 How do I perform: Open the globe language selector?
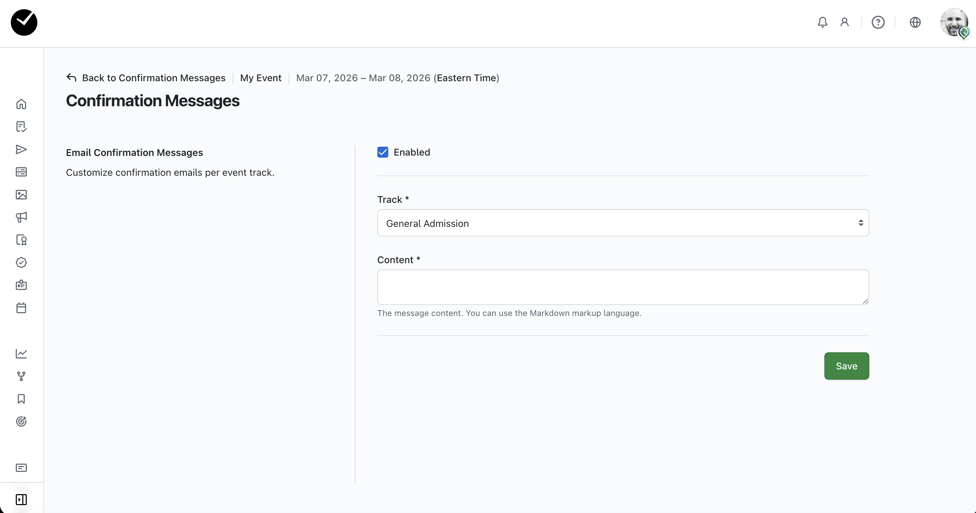pos(915,22)
